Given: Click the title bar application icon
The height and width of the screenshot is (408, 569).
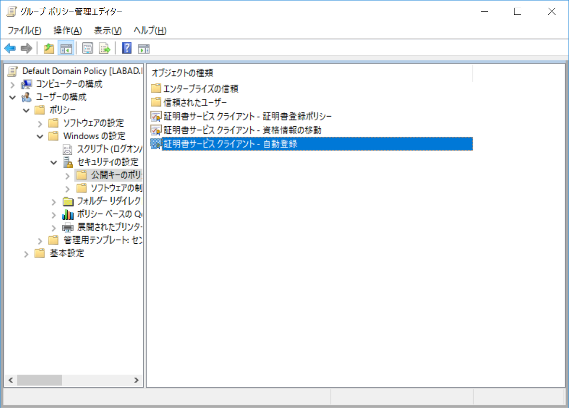Looking at the screenshot, I should click(x=12, y=12).
